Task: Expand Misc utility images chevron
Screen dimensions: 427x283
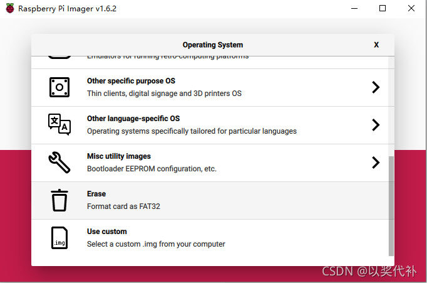Action: [376, 163]
